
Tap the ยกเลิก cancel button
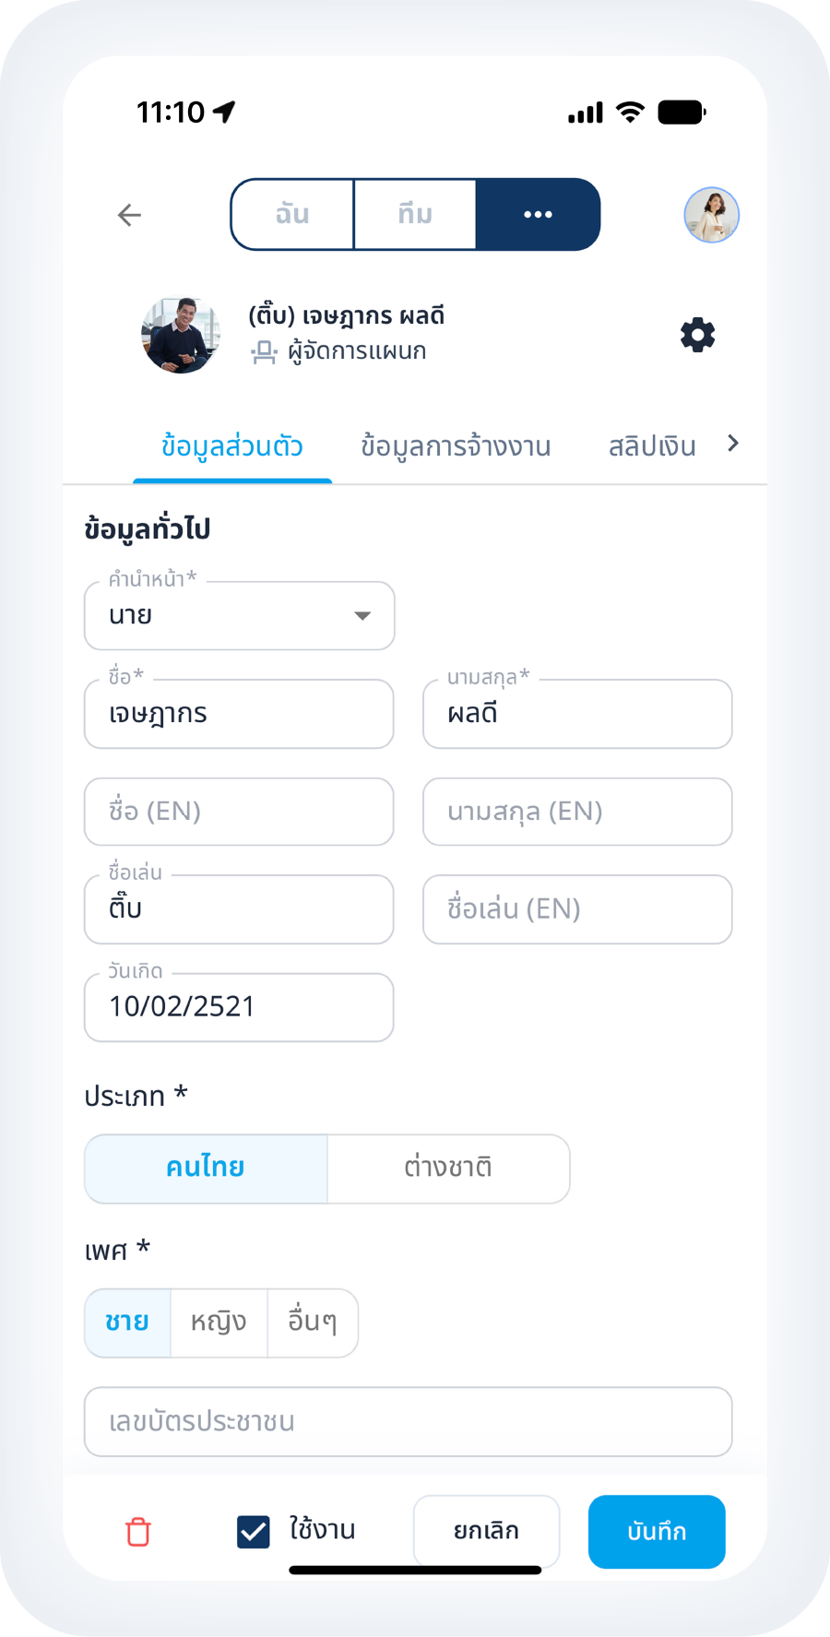coord(486,1532)
